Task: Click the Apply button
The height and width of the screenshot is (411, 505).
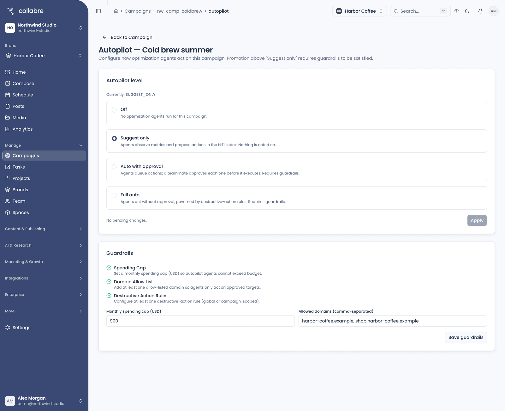Action: [477, 220]
